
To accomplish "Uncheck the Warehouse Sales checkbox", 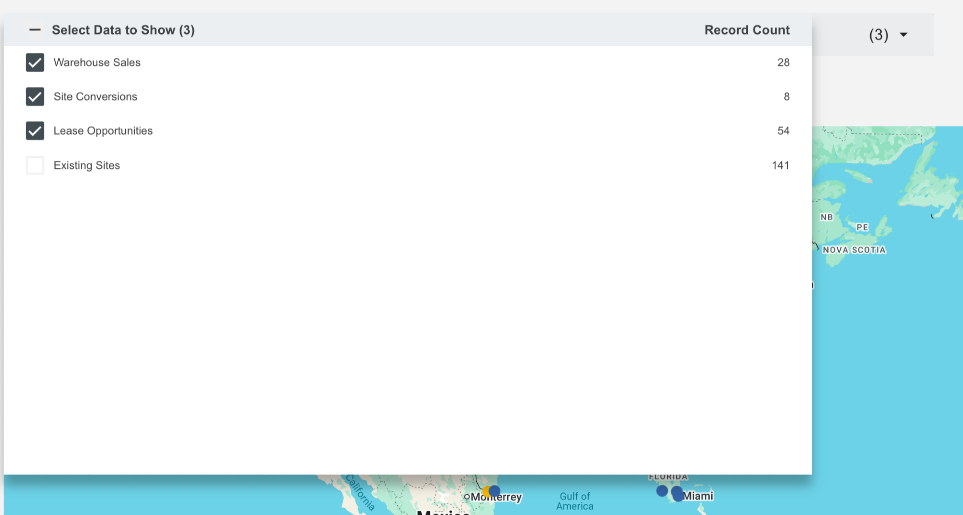I will click(35, 63).
